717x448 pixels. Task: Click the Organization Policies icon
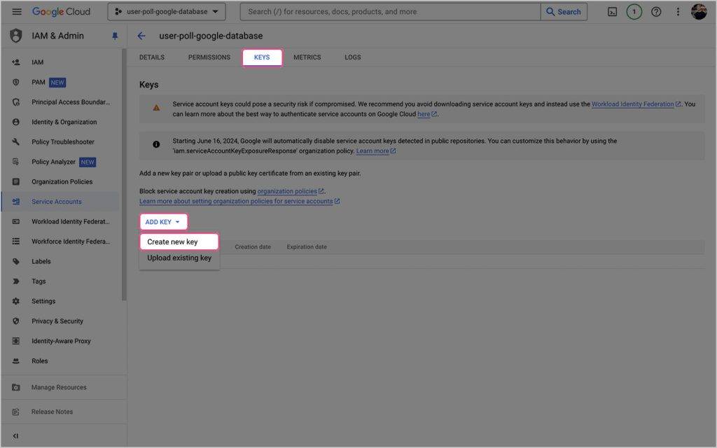(x=16, y=181)
